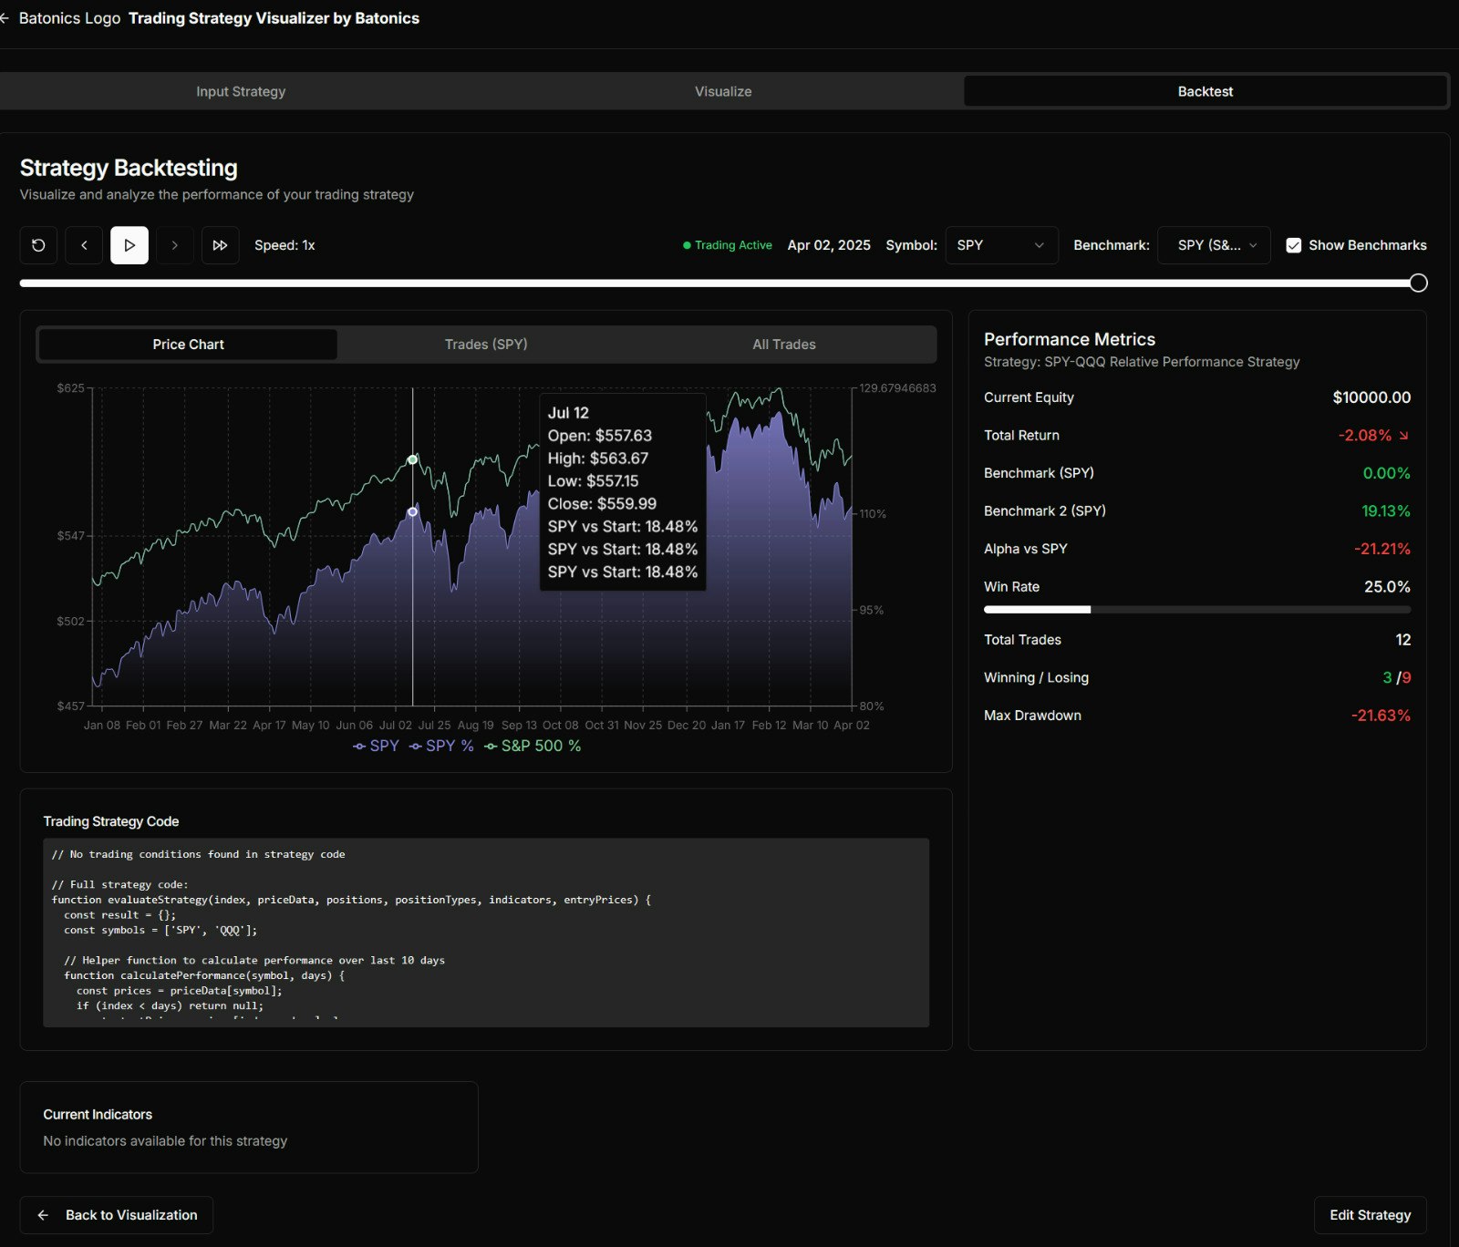Click the Performance Metrics heading

pos(1070,339)
